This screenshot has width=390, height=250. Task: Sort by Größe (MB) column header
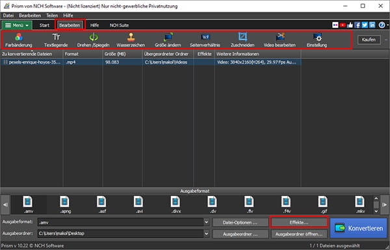(123, 54)
